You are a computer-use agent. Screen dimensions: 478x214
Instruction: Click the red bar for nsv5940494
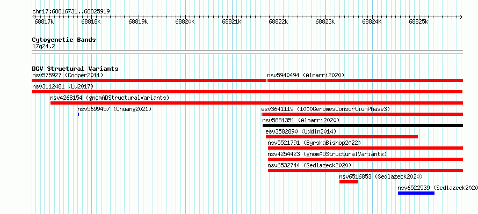click(365, 80)
